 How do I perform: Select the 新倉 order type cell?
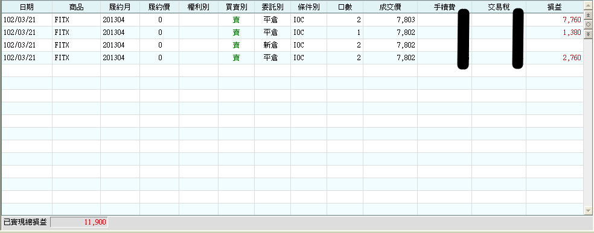click(x=272, y=45)
